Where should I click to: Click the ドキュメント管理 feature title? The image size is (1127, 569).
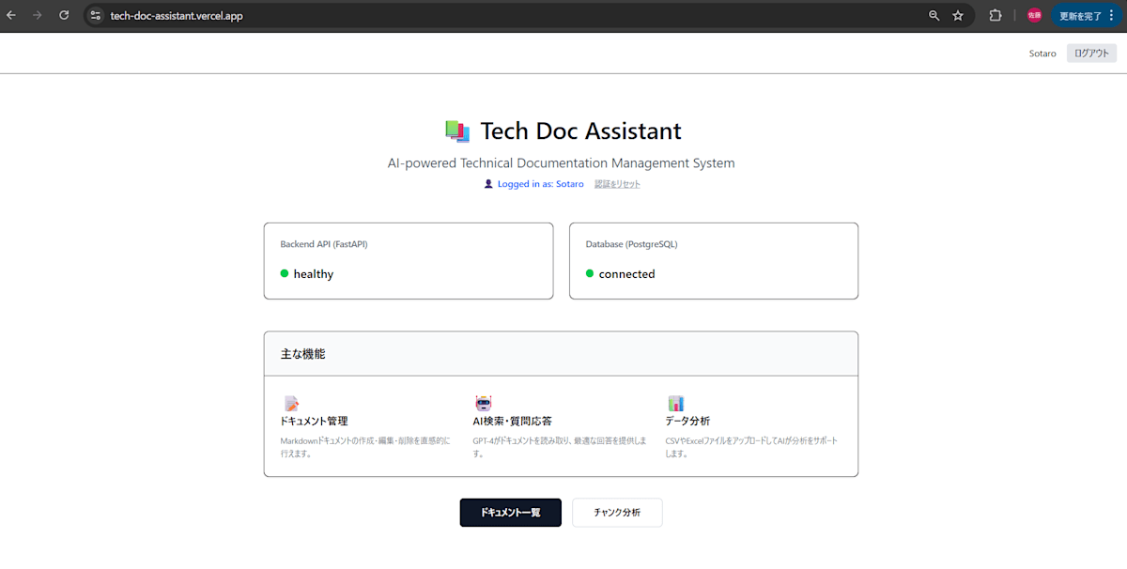coord(314,421)
